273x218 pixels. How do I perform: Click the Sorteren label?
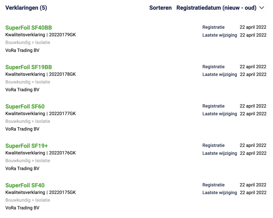[160, 8]
